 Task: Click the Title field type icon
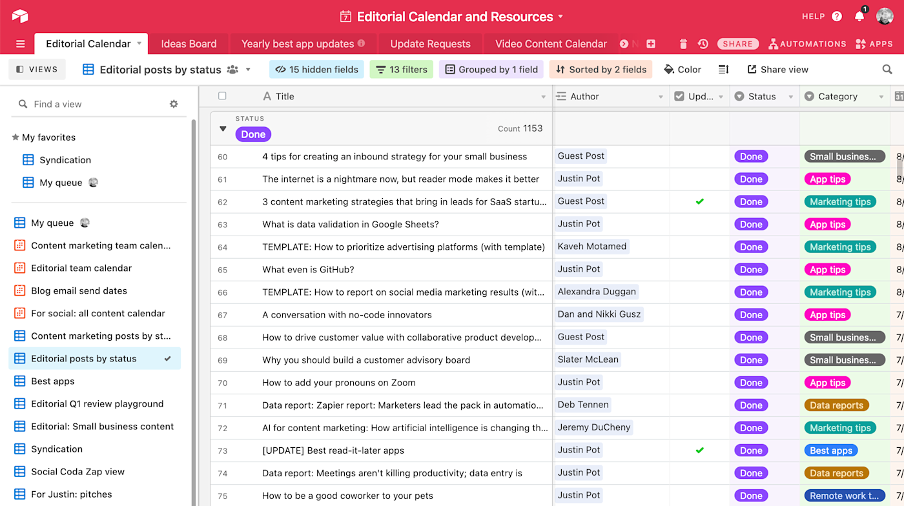point(267,96)
